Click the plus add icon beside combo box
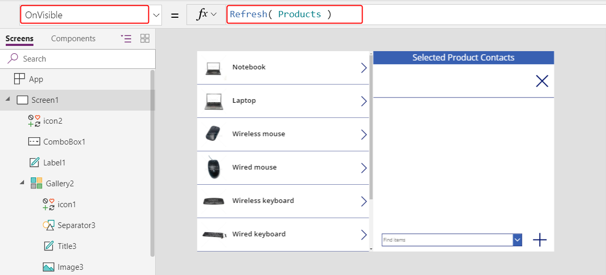The height and width of the screenshot is (275, 606). [x=540, y=240]
